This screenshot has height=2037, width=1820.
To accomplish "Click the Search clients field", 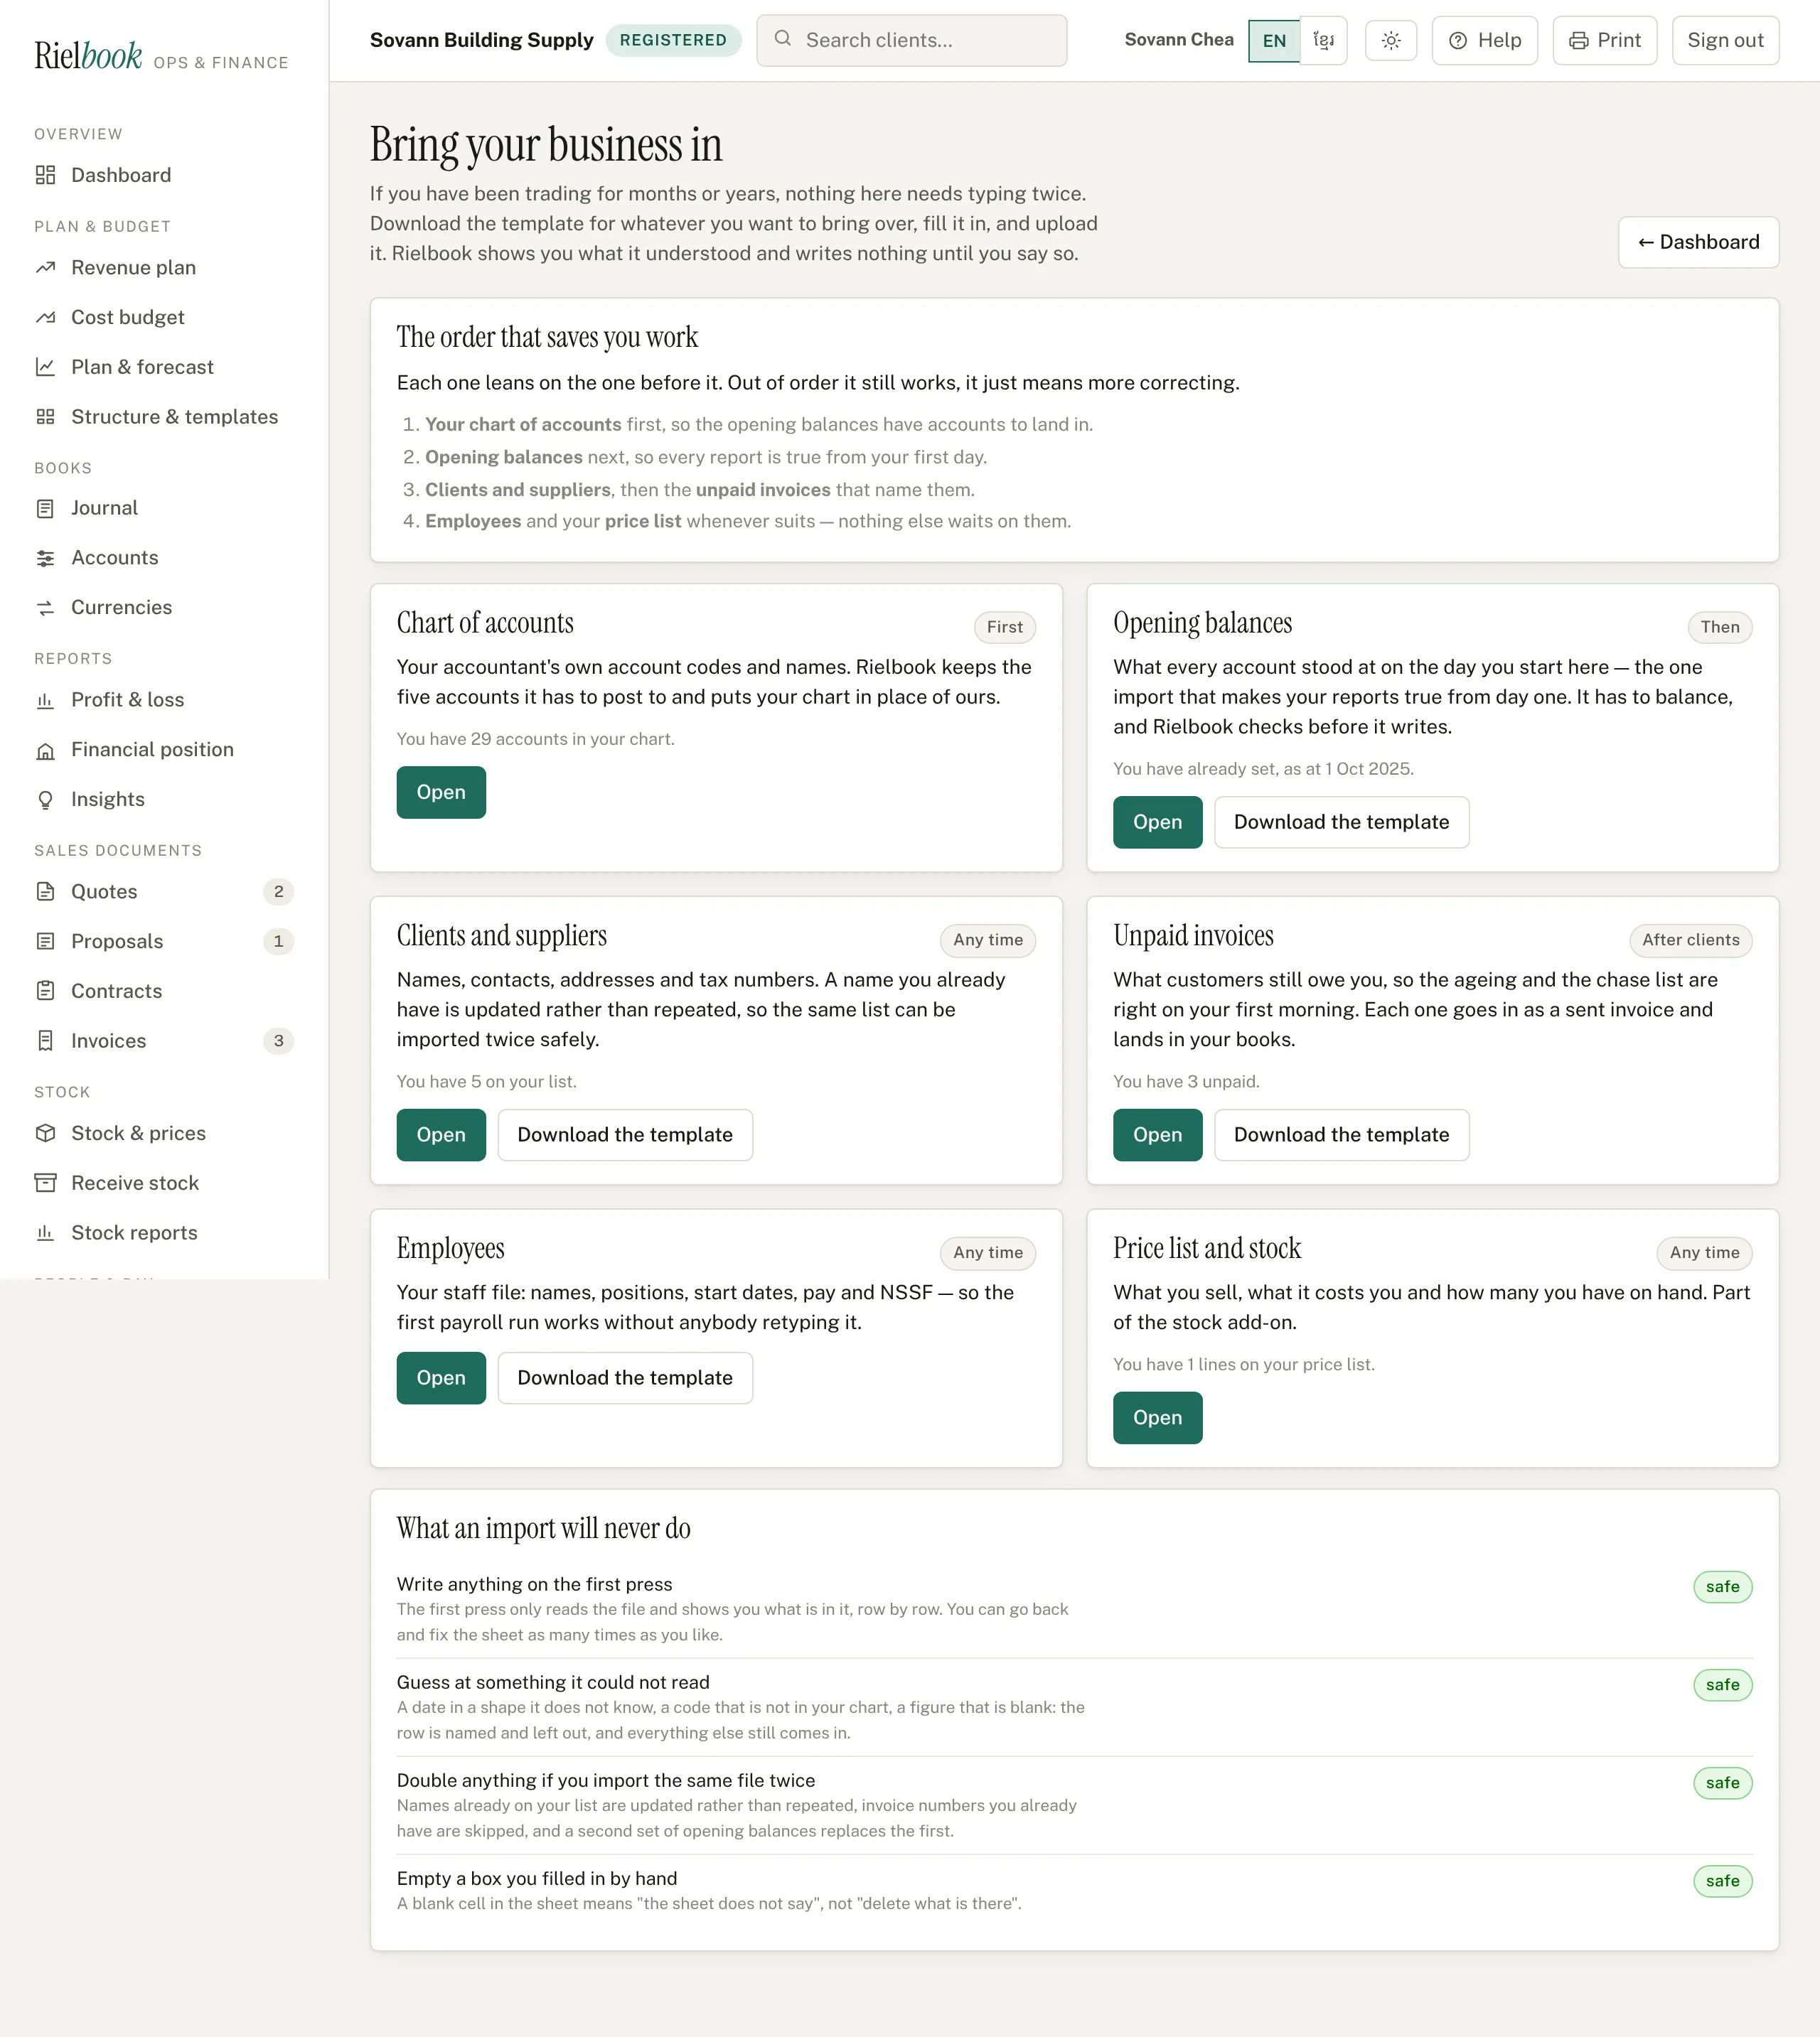I will point(912,41).
